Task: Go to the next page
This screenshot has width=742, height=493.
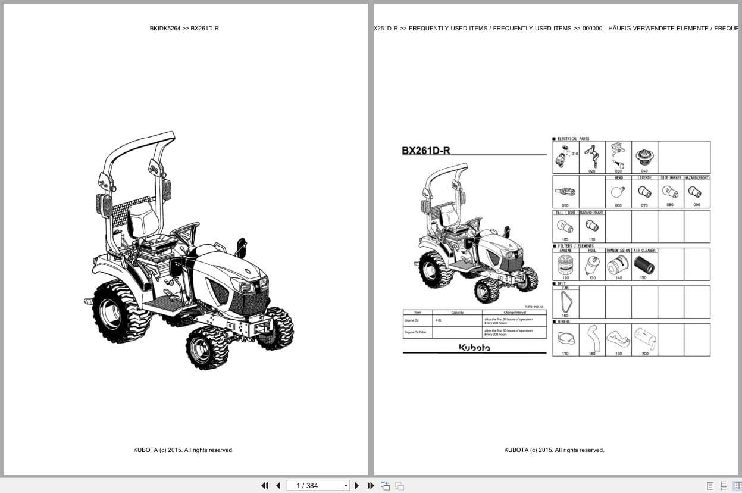Action: point(357,485)
